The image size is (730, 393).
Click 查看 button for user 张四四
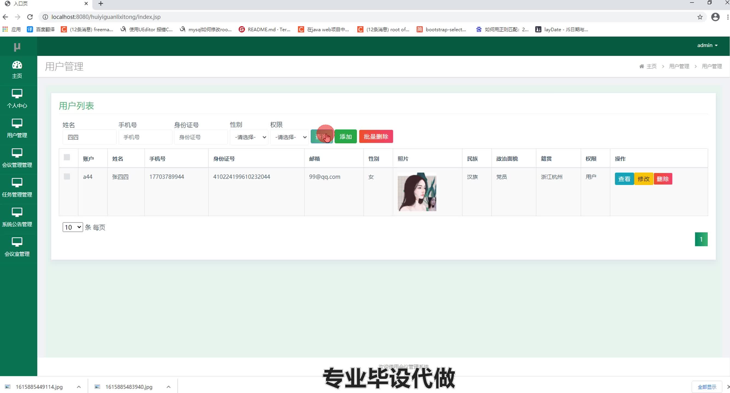(624, 178)
